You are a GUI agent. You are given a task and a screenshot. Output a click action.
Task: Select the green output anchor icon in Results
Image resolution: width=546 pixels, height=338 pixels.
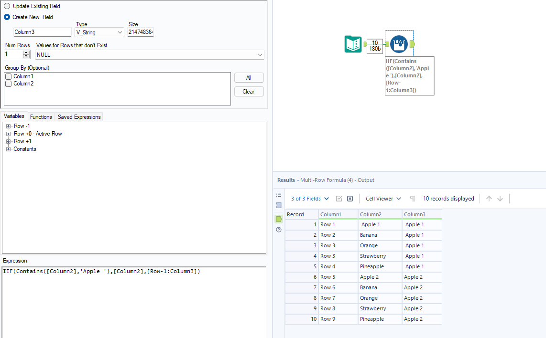(x=279, y=219)
